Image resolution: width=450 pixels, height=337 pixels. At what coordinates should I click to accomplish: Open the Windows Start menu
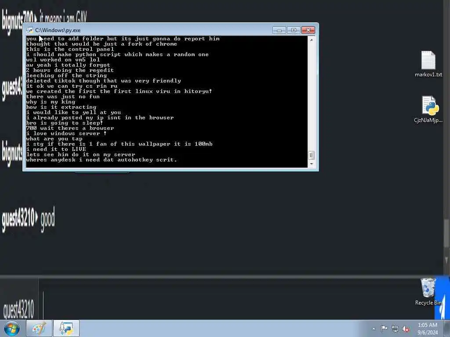[x=12, y=328]
